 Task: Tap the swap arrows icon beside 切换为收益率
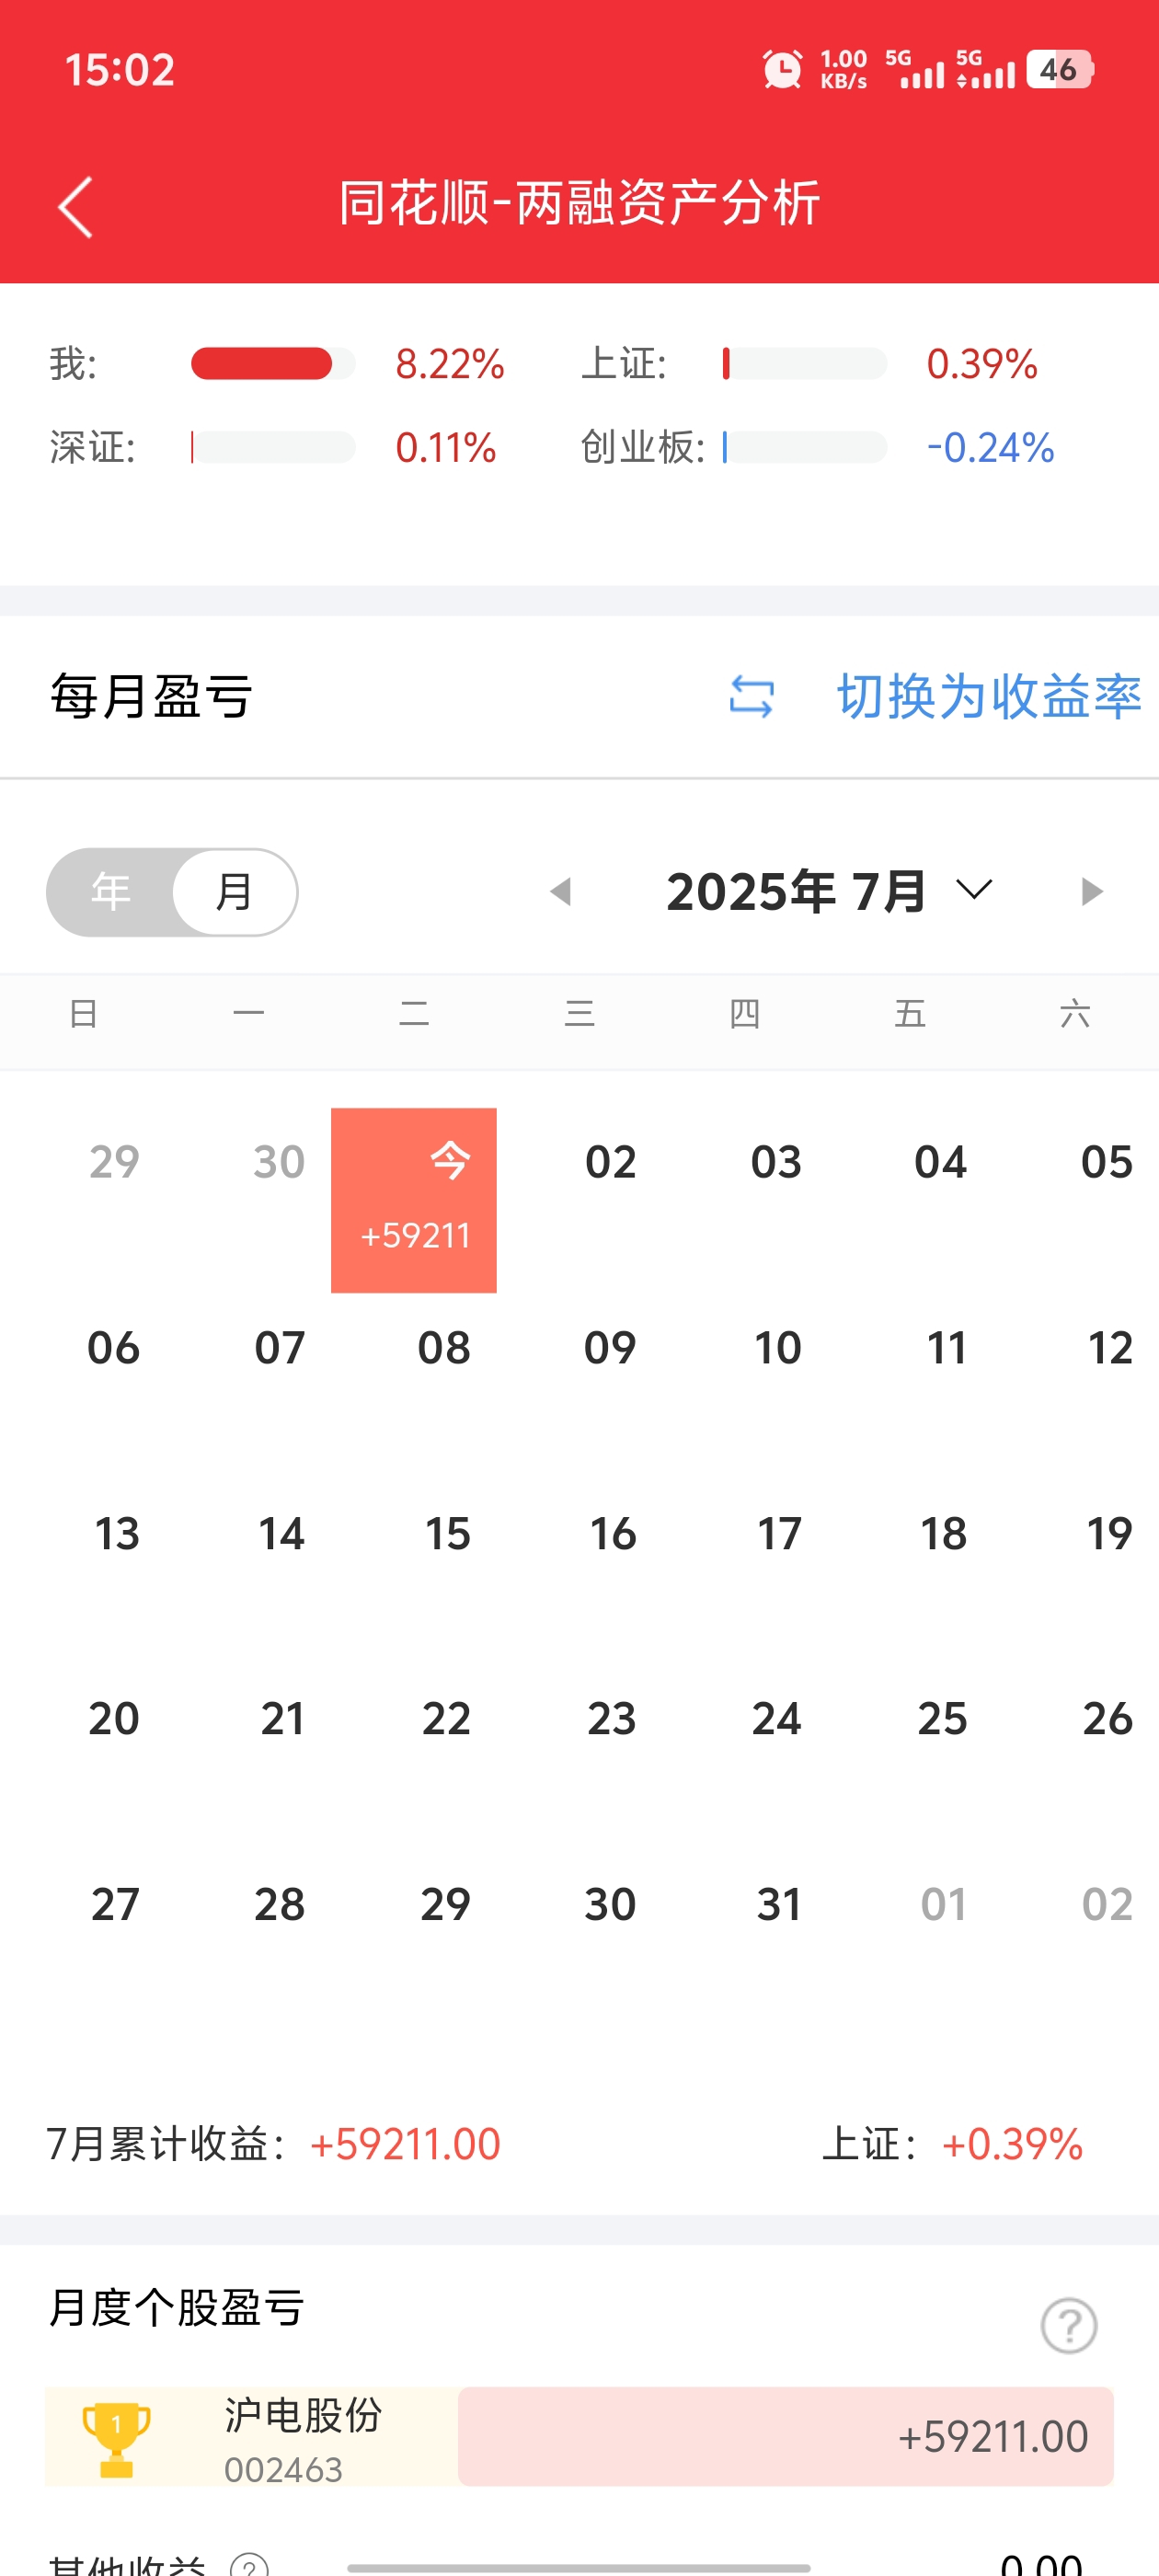[x=751, y=696]
